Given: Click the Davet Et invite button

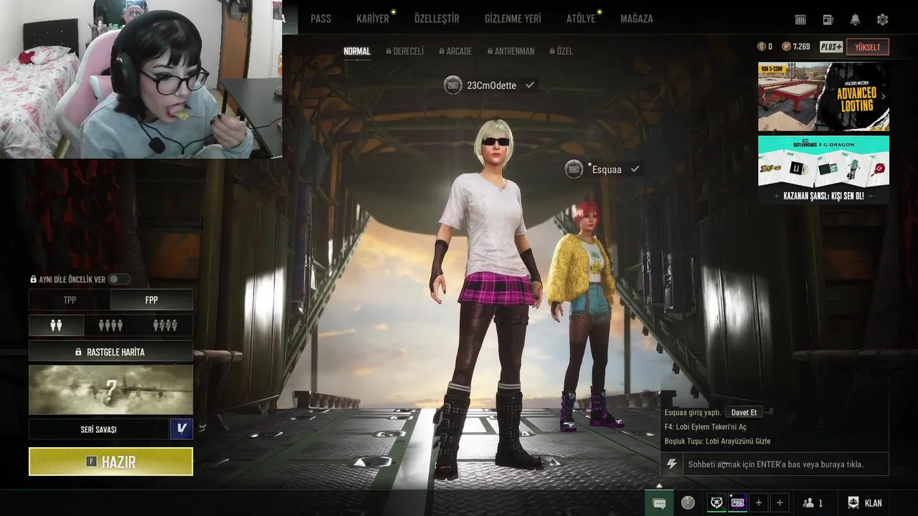Looking at the screenshot, I should (x=744, y=413).
